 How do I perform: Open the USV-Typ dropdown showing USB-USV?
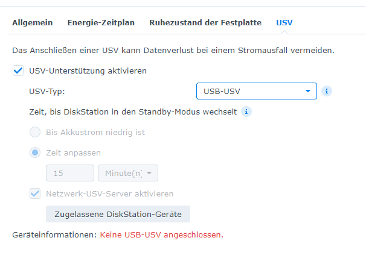coord(257,91)
